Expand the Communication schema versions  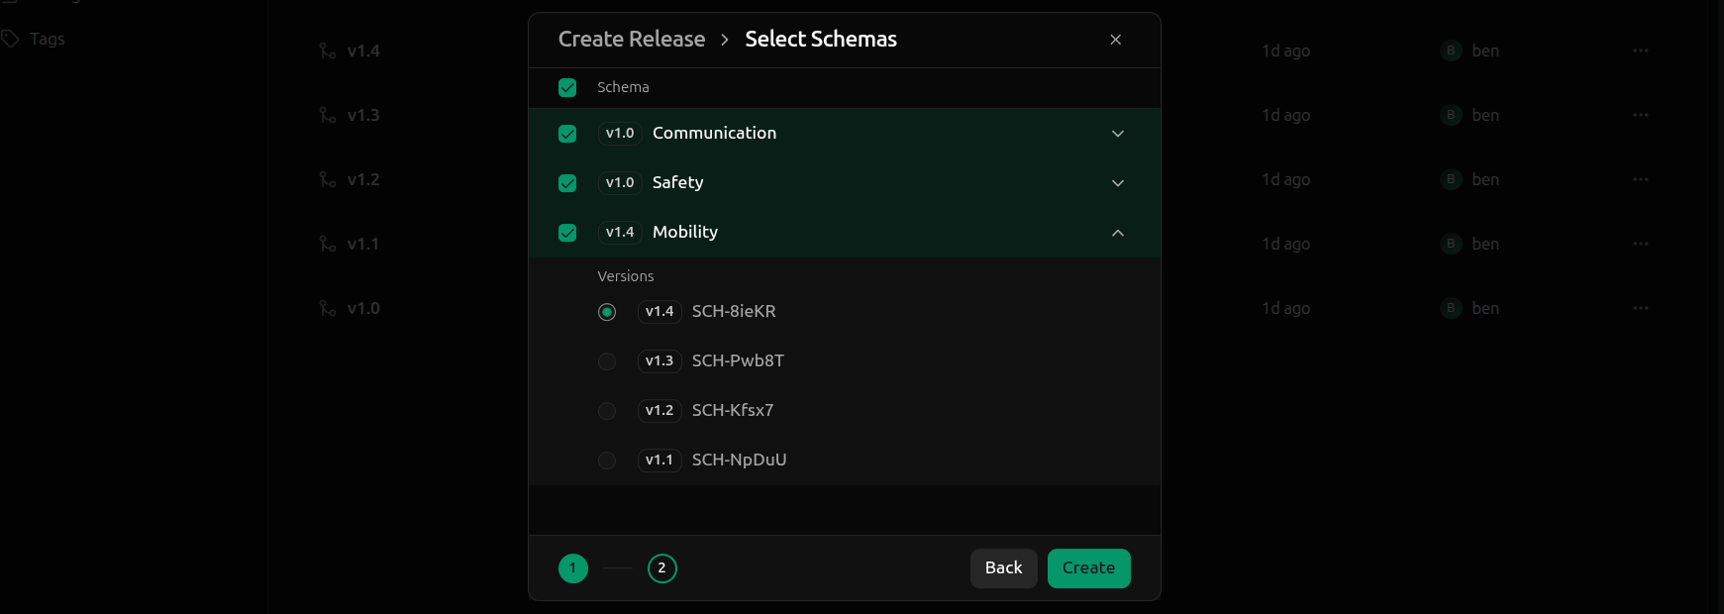click(x=1118, y=134)
